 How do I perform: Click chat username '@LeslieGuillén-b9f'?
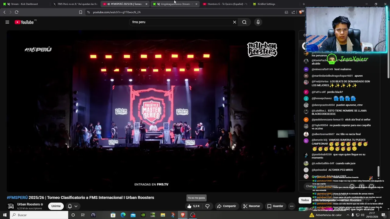(323, 163)
